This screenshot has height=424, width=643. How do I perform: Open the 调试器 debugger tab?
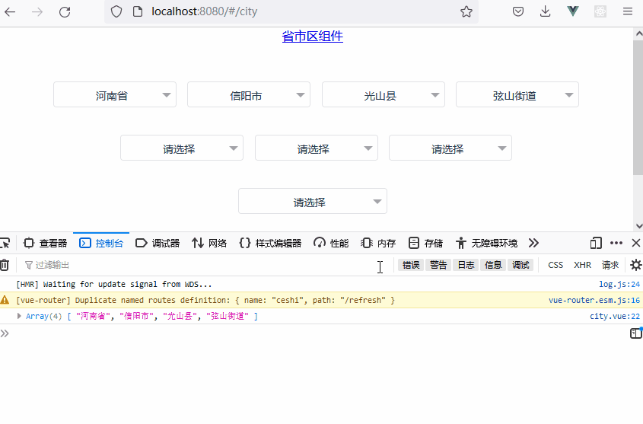pyautogui.click(x=158, y=243)
